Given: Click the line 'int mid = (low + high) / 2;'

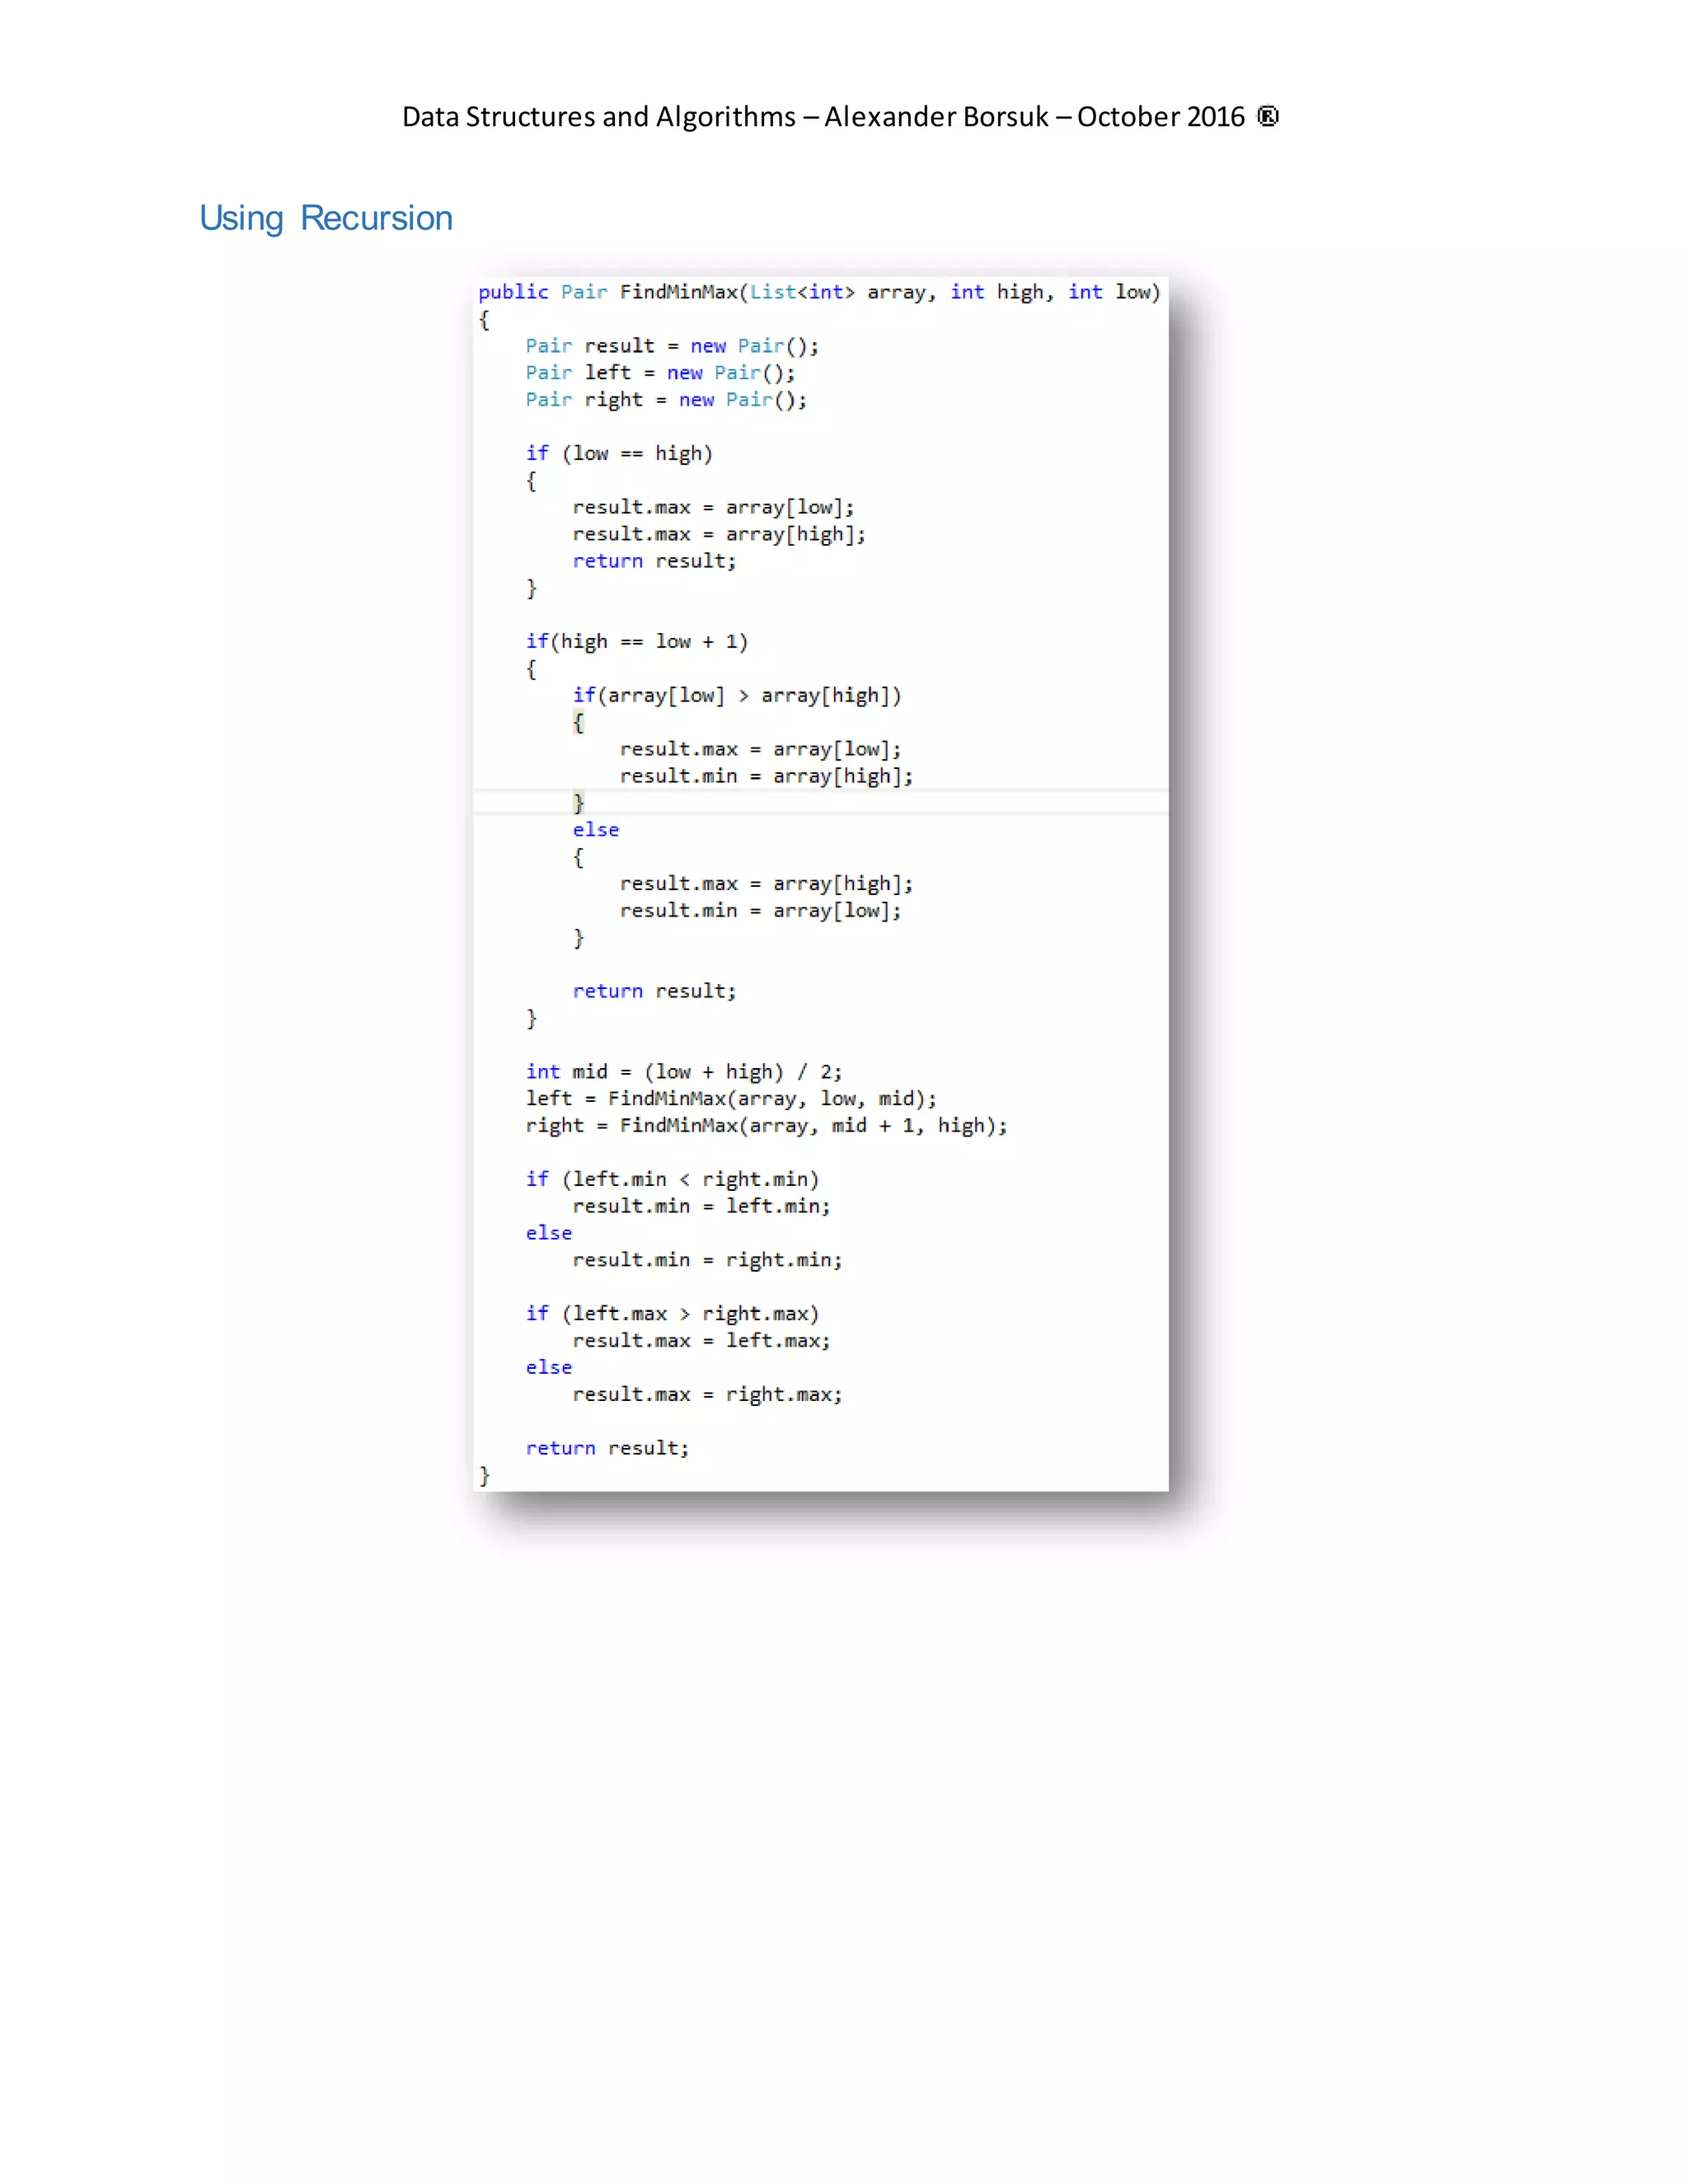Looking at the screenshot, I should pos(684,1072).
